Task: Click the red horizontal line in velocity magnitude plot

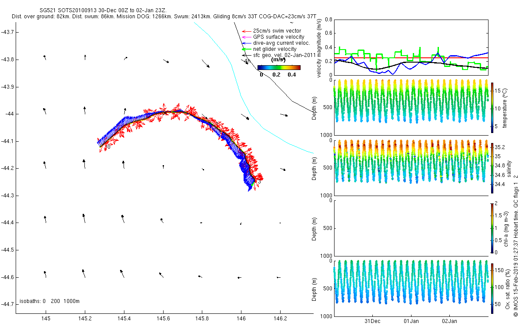Action: (x=411, y=57)
